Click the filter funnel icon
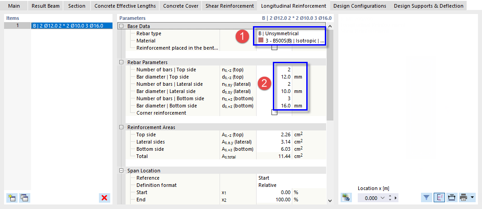This screenshot has height=209, width=482. coord(426,197)
